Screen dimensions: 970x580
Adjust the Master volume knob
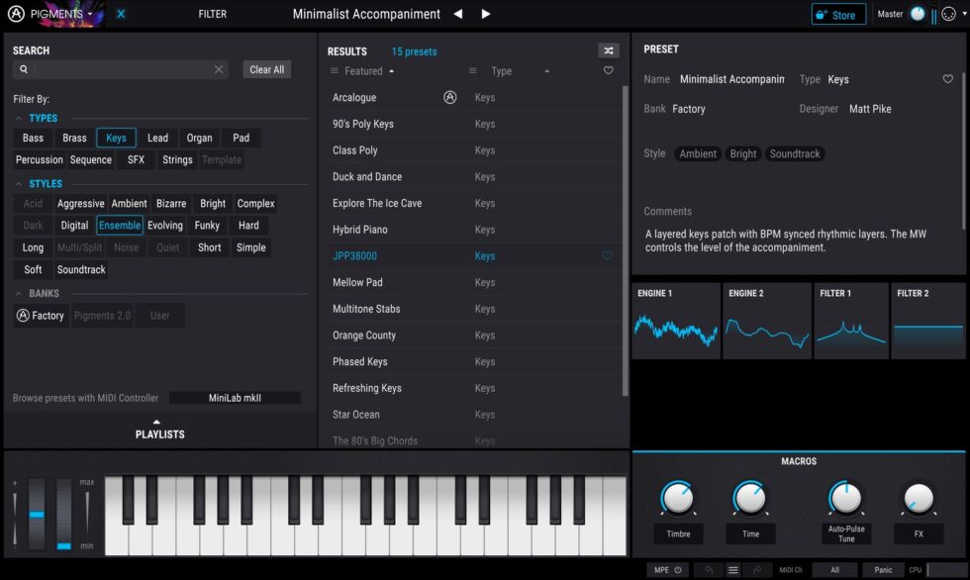tap(918, 14)
